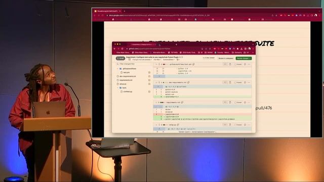Select requirements.txt in the file tree
The height and width of the screenshot is (182, 324).
(x=126, y=80)
